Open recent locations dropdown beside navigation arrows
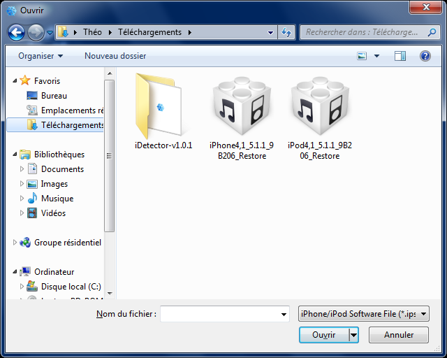Screen dimensions: 447x358 click(x=50, y=33)
